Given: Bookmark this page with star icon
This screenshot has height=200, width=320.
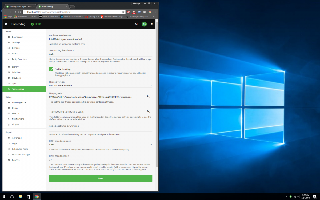Looking at the screenshot, I should [123, 12].
